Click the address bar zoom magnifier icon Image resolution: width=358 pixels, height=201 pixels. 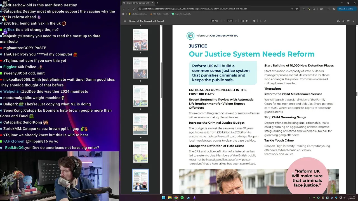tap(292, 9)
